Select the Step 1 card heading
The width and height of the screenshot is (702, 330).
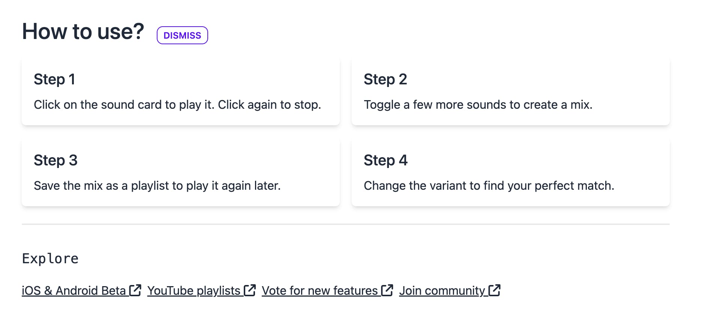coord(54,79)
